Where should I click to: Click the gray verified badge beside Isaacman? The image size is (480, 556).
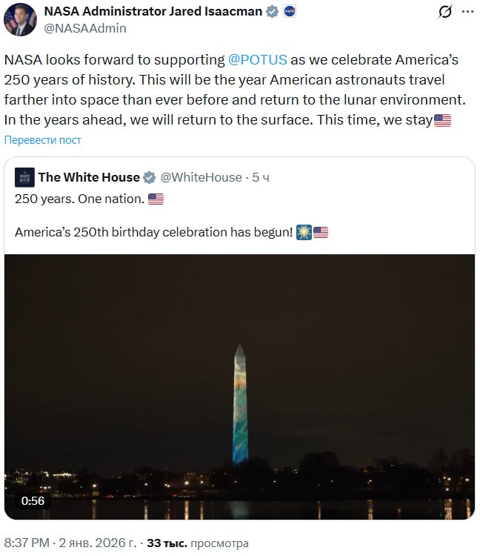pyautogui.click(x=273, y=12)
